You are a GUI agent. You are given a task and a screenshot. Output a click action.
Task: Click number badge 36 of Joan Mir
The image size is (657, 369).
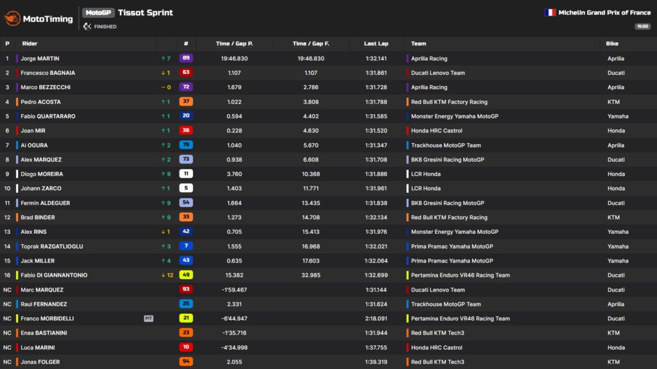pos(186,130)
